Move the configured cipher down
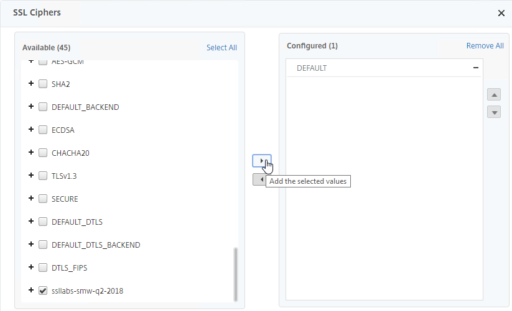The width and height of the screenshot is (512, 311). pos(494,112)
